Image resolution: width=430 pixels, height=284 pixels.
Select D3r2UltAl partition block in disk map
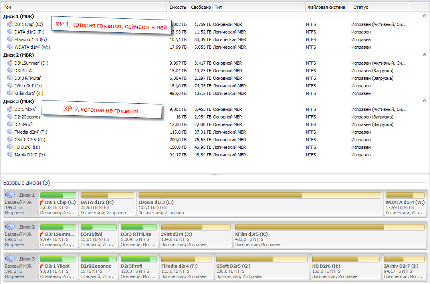(98, 235)
